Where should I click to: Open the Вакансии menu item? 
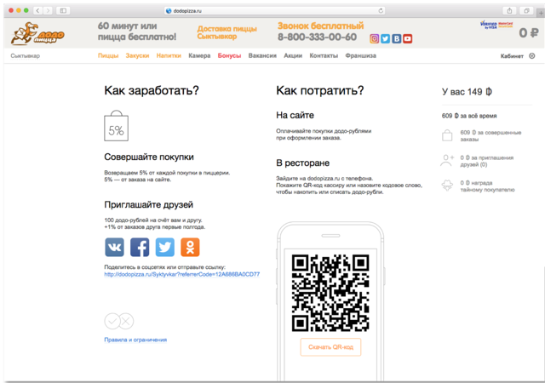[x=262, y=55]
